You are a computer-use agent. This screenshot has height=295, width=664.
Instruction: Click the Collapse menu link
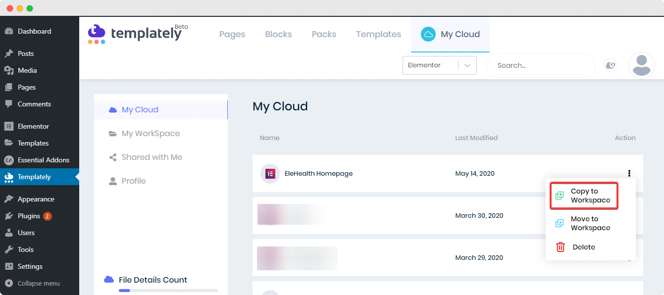[x=40, y=284]
